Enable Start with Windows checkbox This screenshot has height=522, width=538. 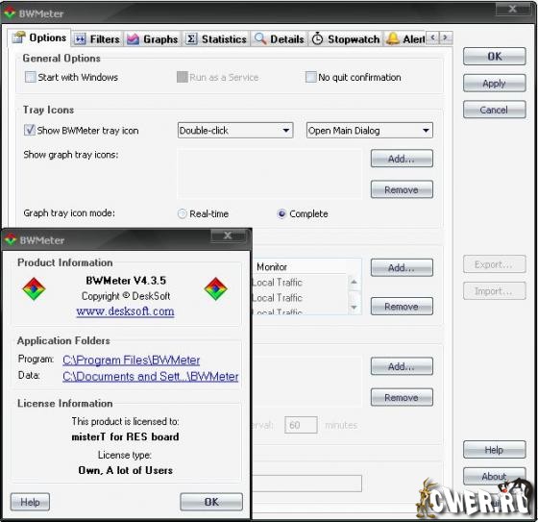tap(30, 77)
